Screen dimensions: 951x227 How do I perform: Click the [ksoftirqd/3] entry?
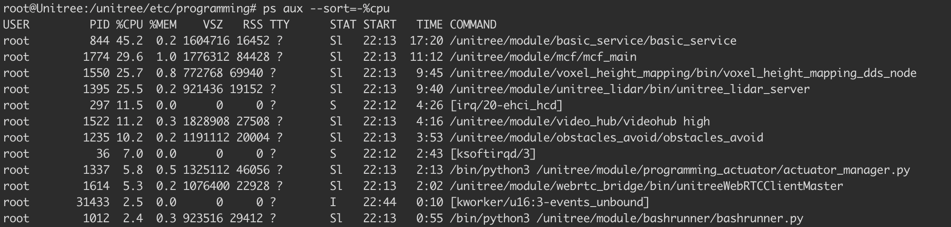493,154
